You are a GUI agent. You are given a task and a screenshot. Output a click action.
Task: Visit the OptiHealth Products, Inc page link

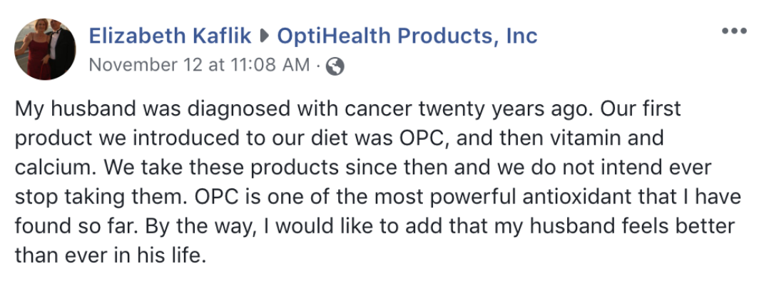(407, 37)
